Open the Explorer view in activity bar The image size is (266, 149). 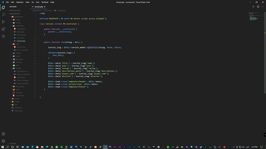pos(3,8)
